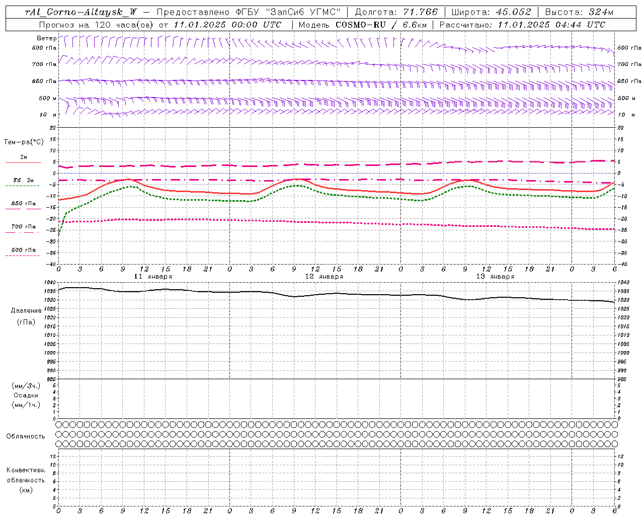Click the 'Долгота: 71.766' header value
Screen dimensions: 644x515
tap(396, 13)
